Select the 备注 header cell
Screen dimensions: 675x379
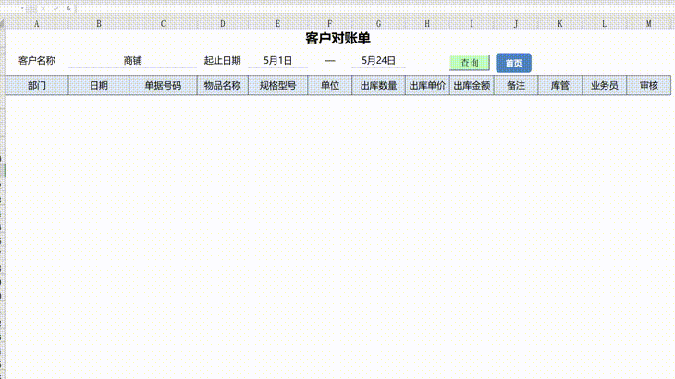516,86
